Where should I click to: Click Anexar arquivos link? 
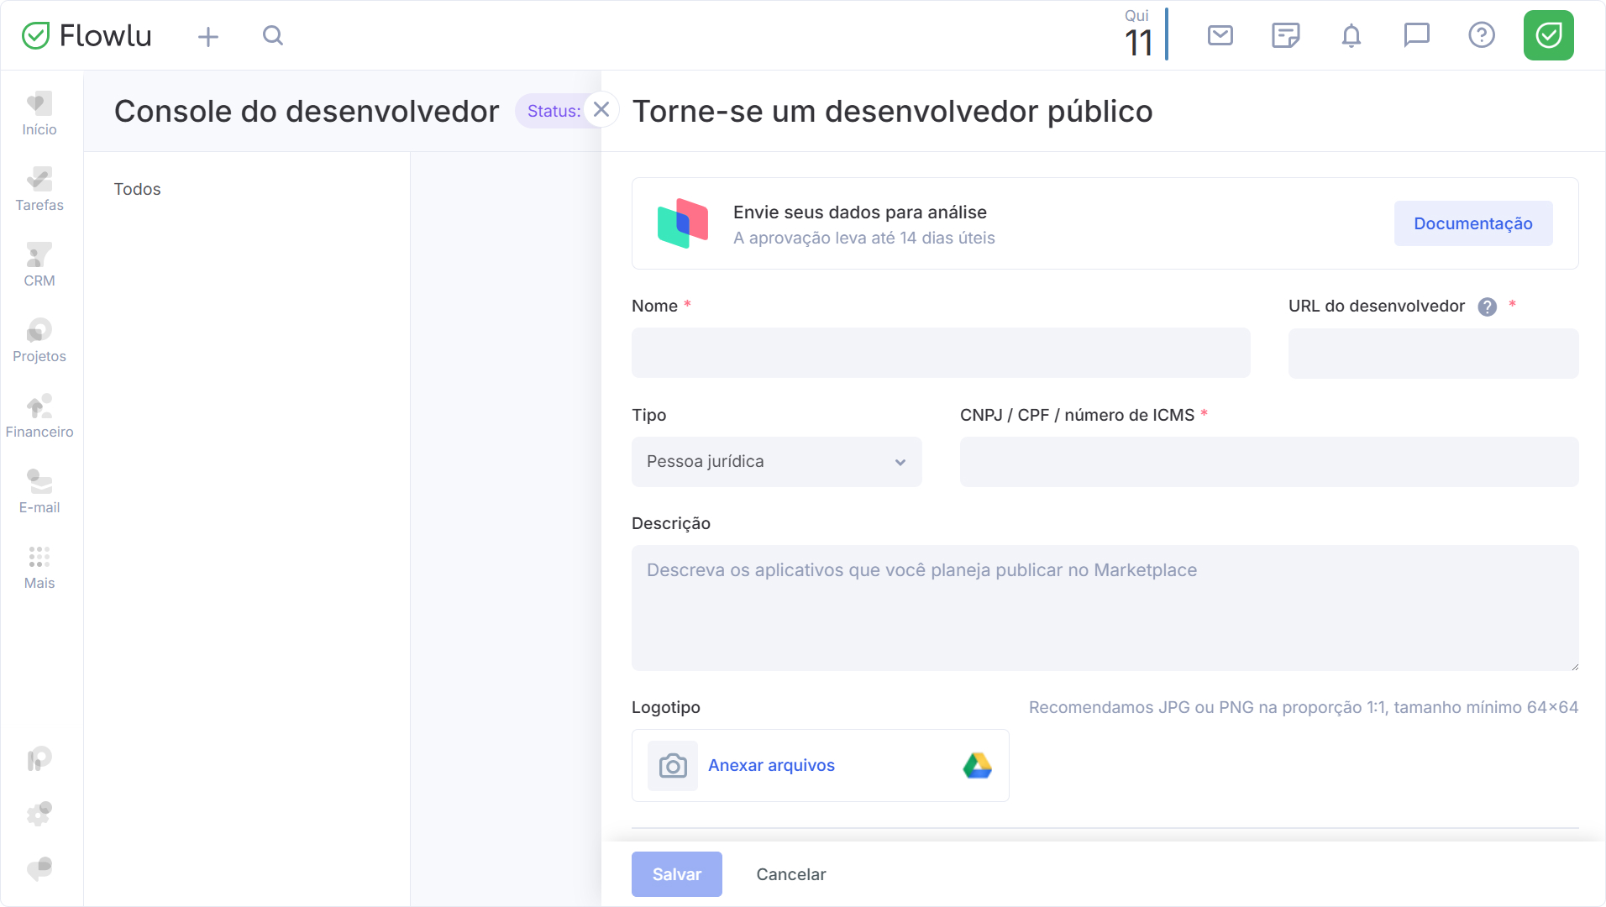(771, 765)
